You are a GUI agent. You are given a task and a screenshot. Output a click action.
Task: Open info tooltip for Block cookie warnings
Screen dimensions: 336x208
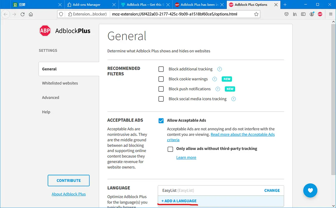point(214,79)
